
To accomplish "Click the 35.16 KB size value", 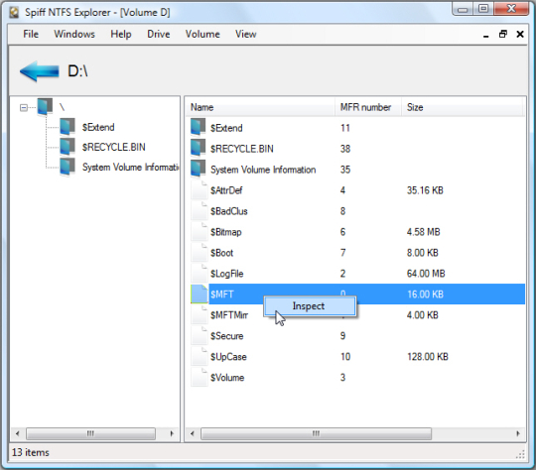I will pos(425,190).
